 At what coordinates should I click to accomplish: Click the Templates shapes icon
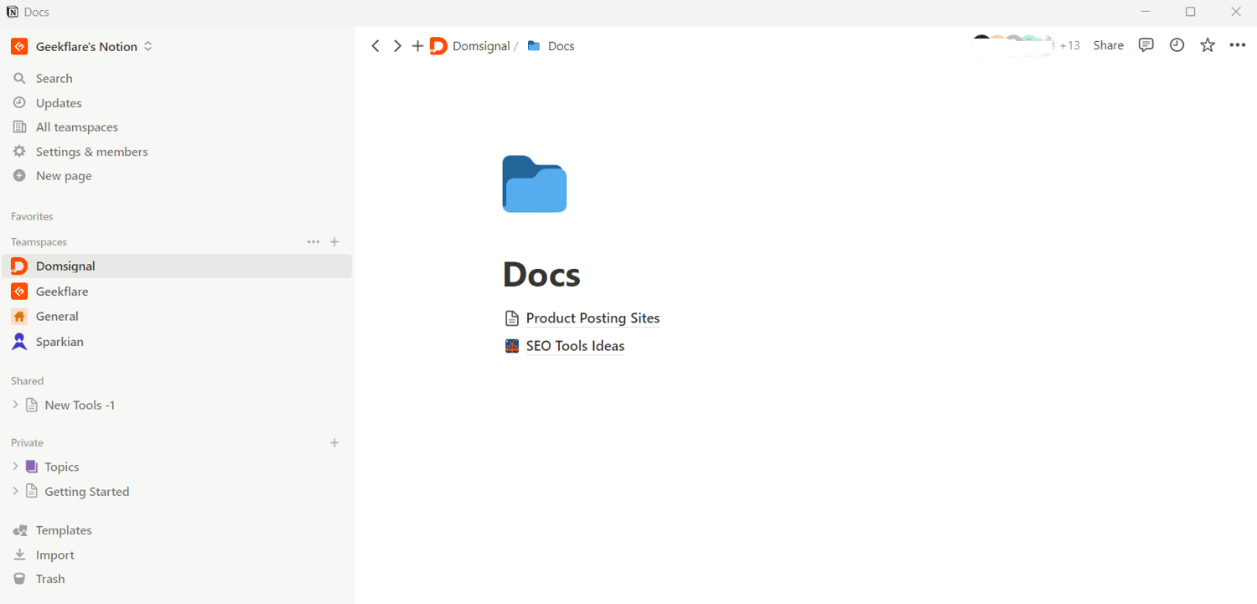tap(19, 530)
